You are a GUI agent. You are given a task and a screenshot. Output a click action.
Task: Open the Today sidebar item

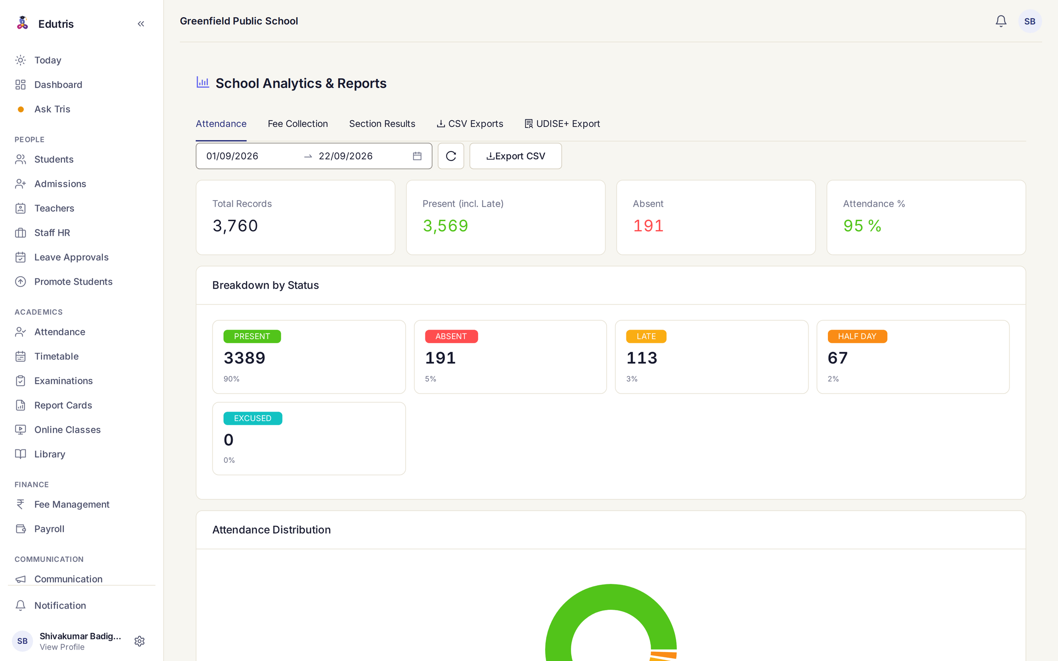pos(82,60)
